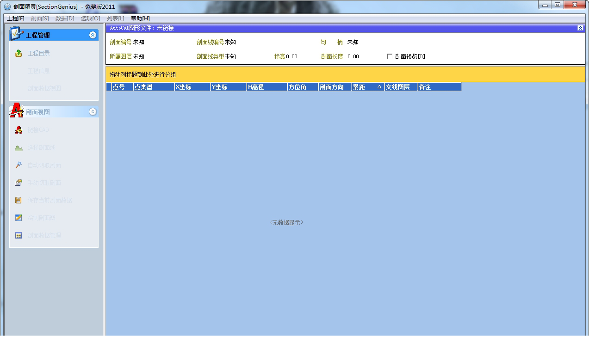Click the X坐标 column header
Image resolution: width=589 pixels, height=349 pixels.
(192, 86)
